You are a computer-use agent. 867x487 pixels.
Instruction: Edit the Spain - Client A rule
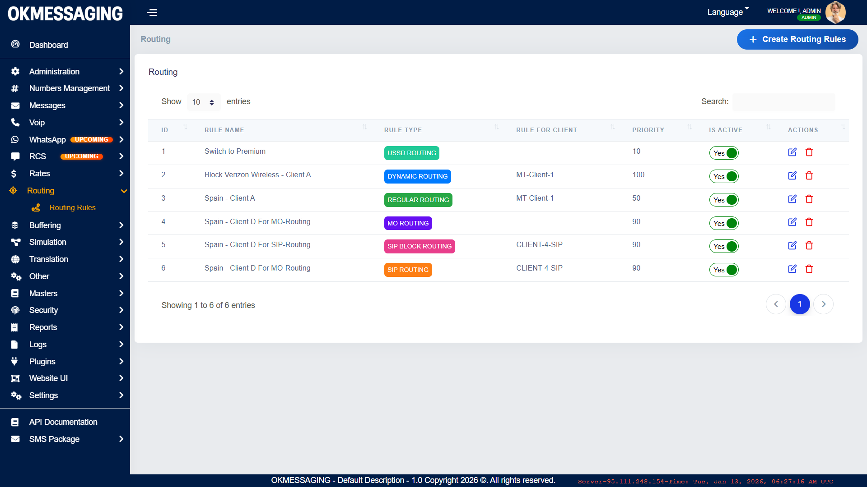[x=792, y=199]
